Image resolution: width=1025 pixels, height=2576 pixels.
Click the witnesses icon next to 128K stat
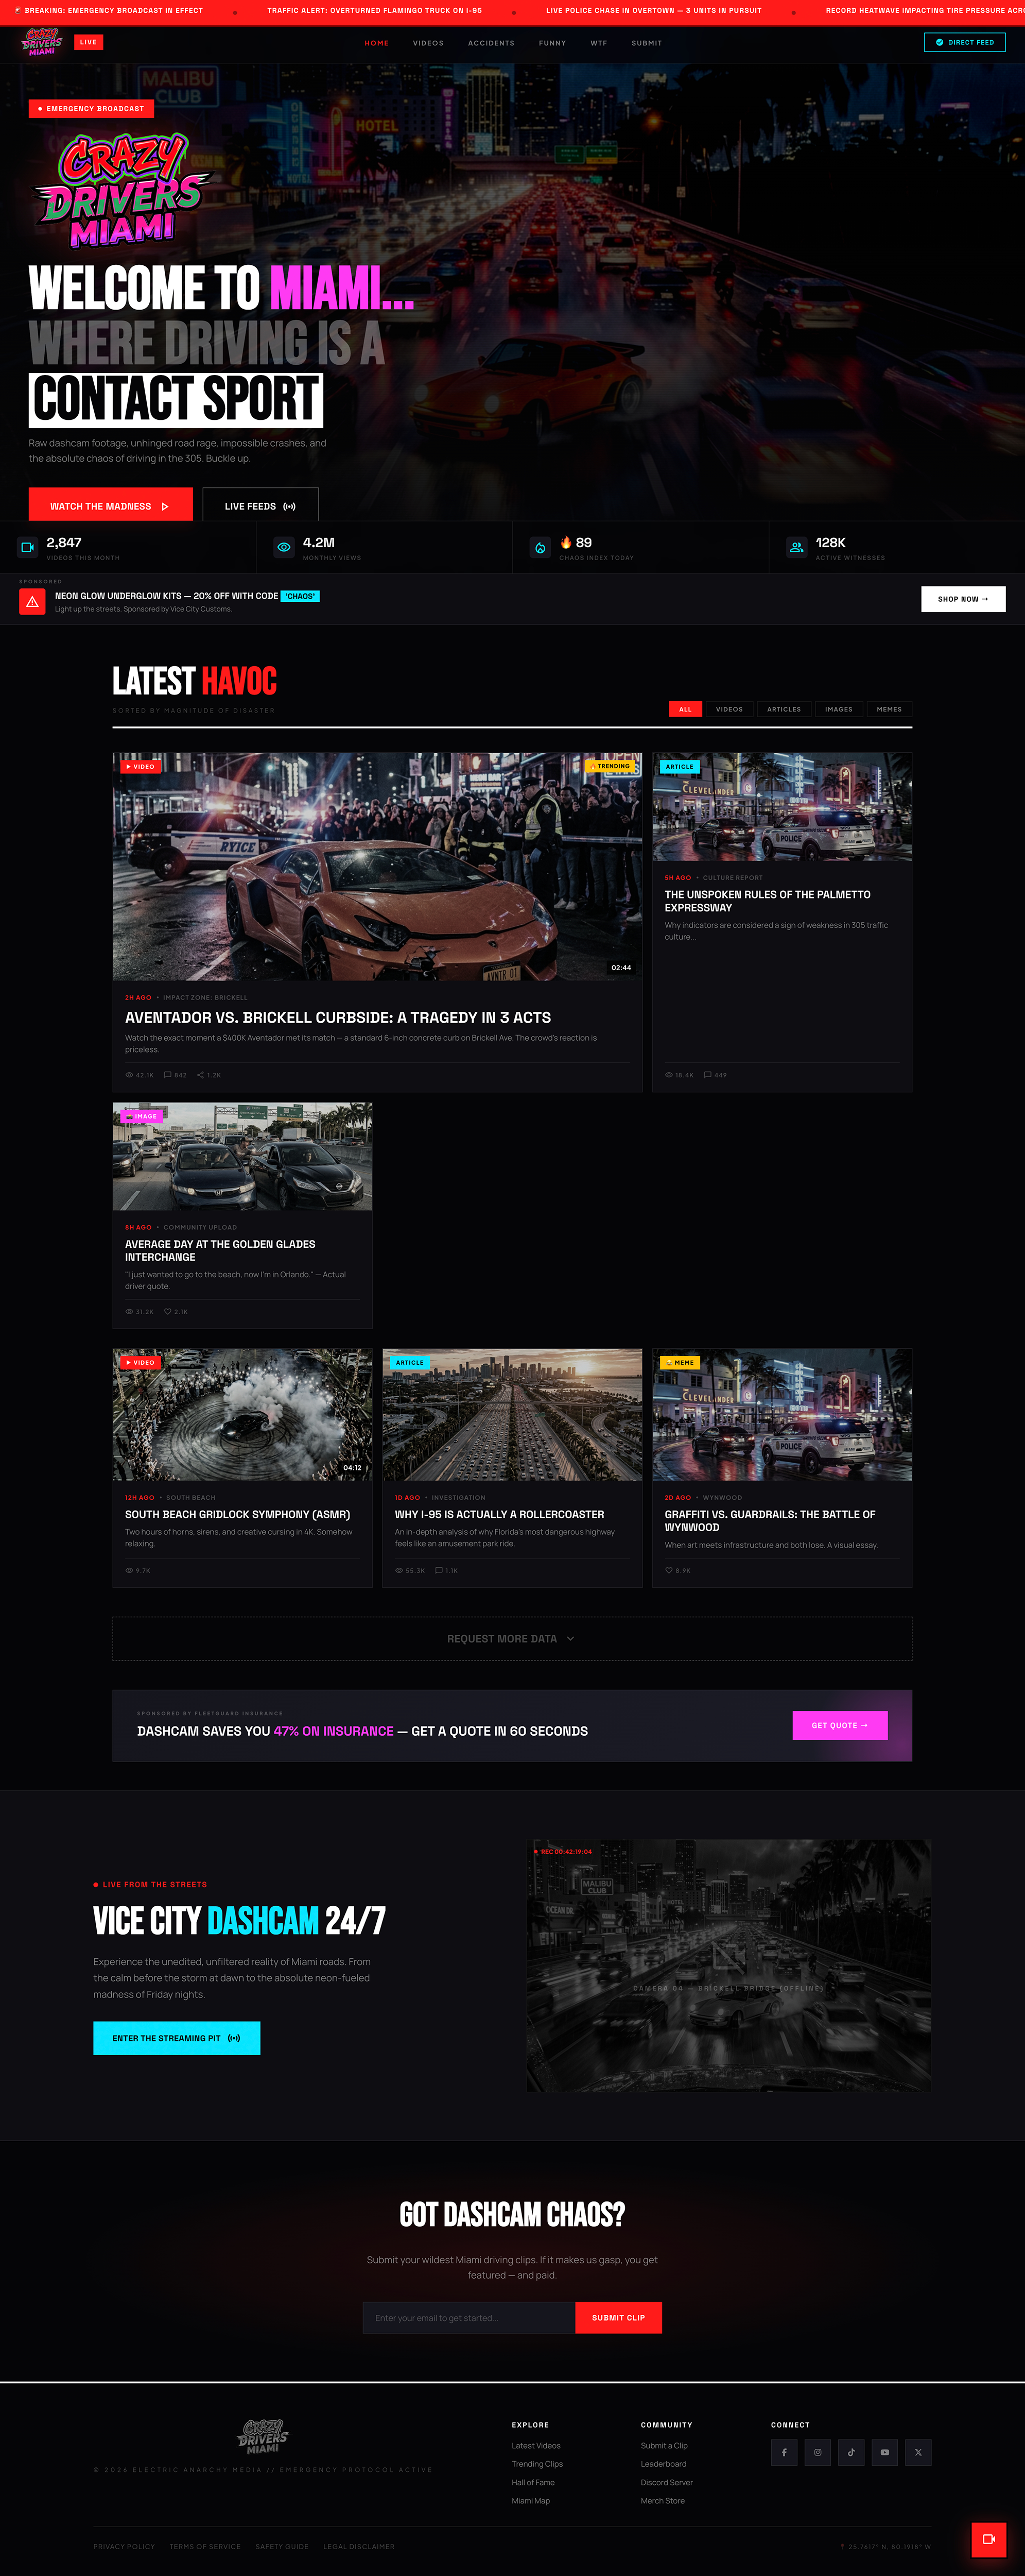coord(796,546)
